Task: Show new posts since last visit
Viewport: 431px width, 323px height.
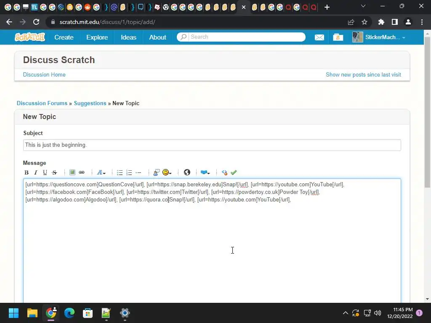Action: click(363, 75)
